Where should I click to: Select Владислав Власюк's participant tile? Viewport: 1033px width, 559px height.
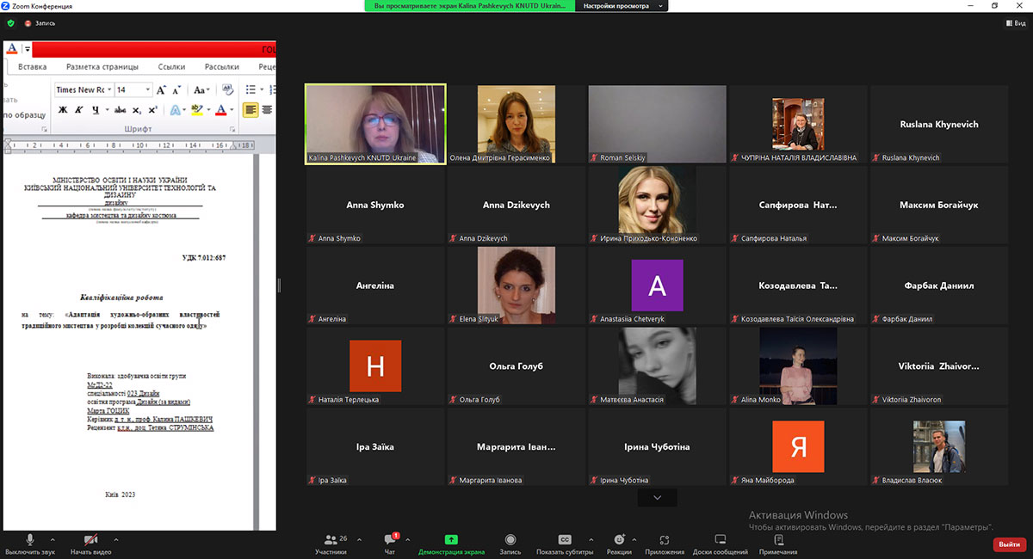939,446
